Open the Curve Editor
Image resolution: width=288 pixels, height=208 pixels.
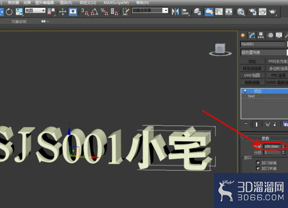point(219,12)
